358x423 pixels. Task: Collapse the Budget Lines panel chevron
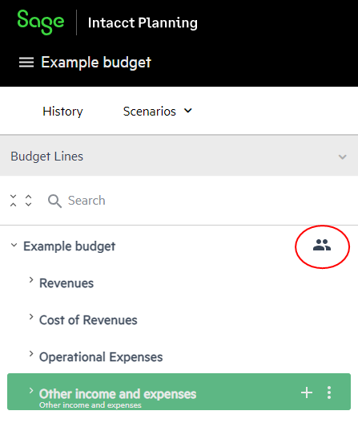[343, 157]
